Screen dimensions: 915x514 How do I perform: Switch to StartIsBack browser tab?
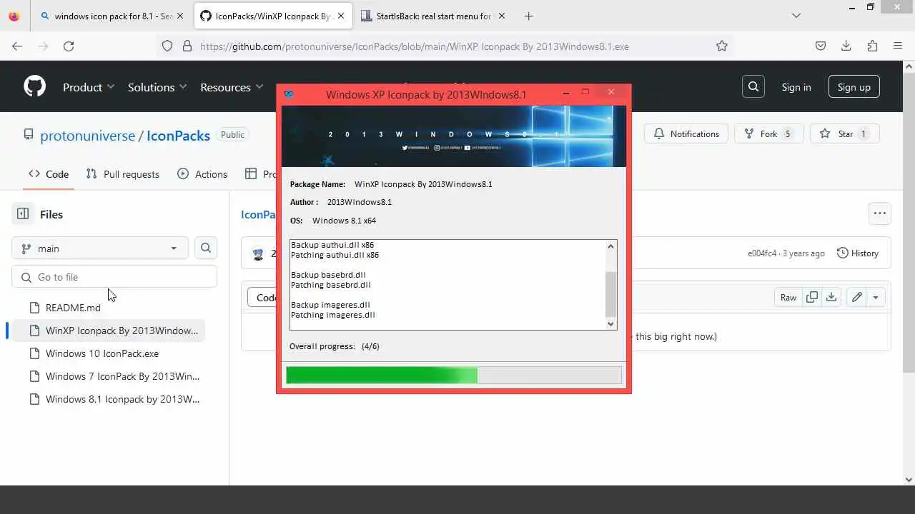[432, 16]
